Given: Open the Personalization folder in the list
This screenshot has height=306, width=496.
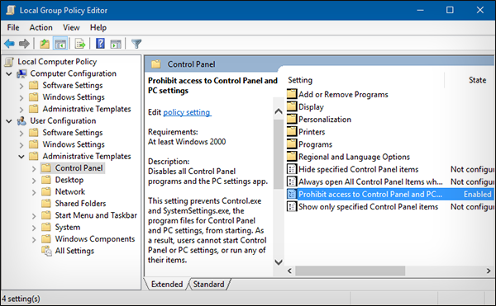Looking at the screenshot, I should pos(325,120).
